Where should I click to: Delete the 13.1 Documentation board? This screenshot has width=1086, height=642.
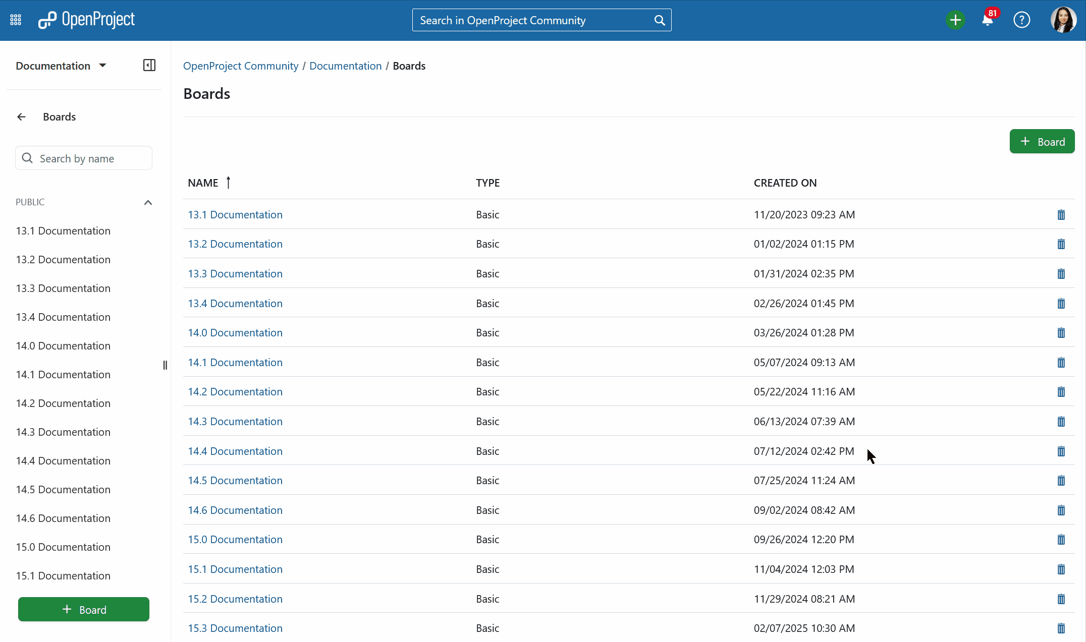[1061, 215]
